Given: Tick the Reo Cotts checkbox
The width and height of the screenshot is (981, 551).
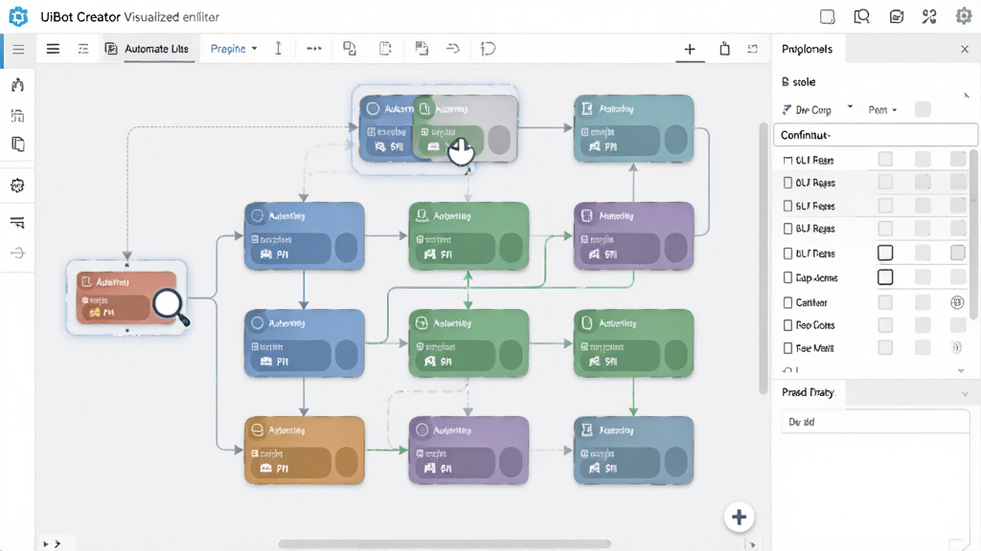Looking at the screenshot, I should 787,325.
